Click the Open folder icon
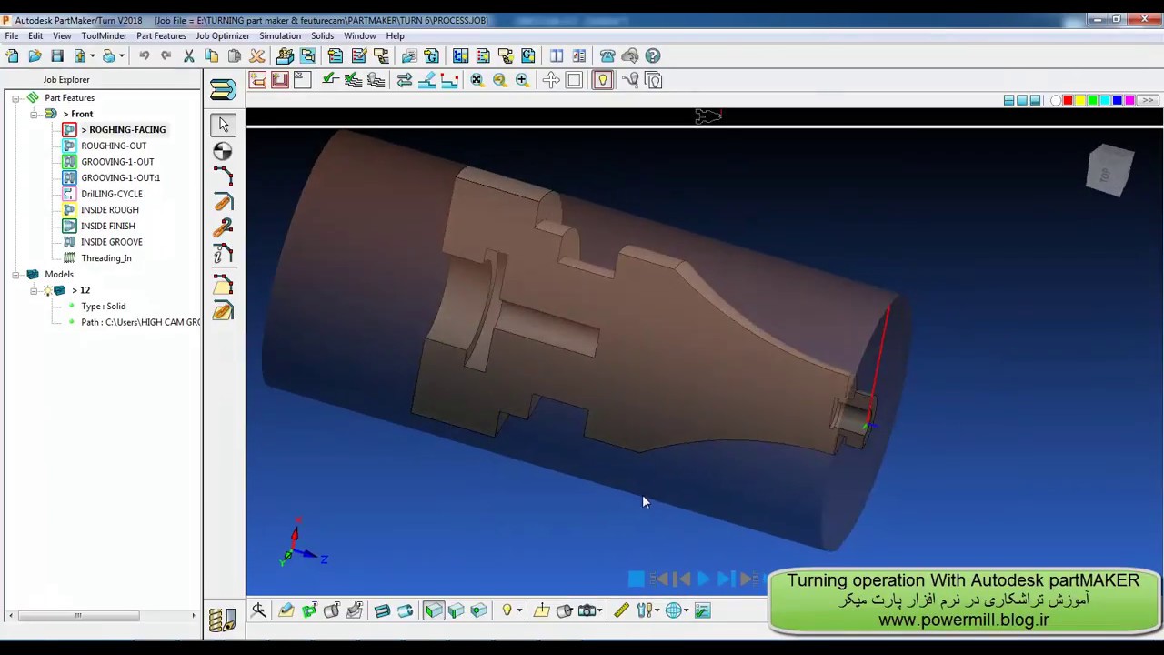The image size is (1164, 655). click(35, 56)
